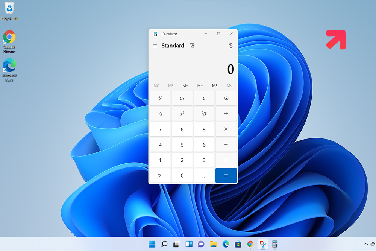
Task: Switch to Snipping Tool in the taskbar
Action: pos(263,244)
